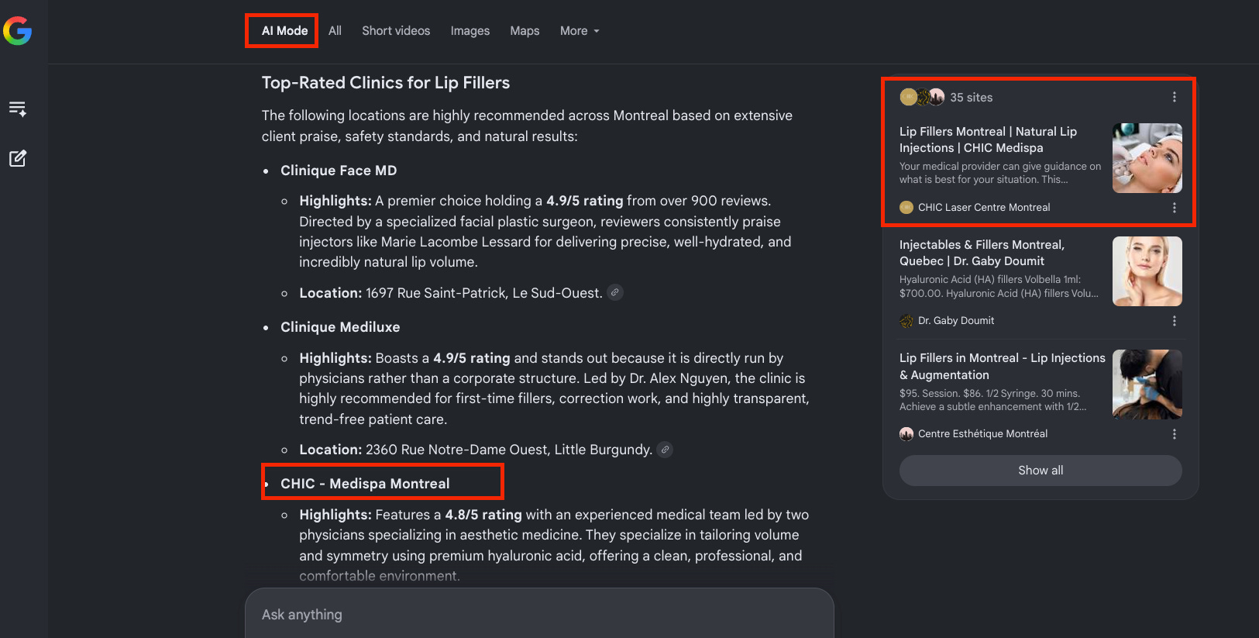Switch to the Short videos tab

(396, 31)
